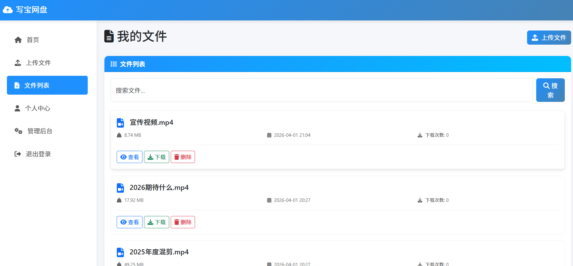This screenshot has width=573, height=266.
Task: Click download-count icon in 宣传视频.mp4 card
Action: point(420,135)
